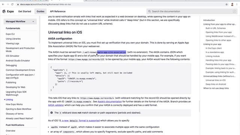
Task: Jump to Handling links into your app
Action: pos(218,60)
